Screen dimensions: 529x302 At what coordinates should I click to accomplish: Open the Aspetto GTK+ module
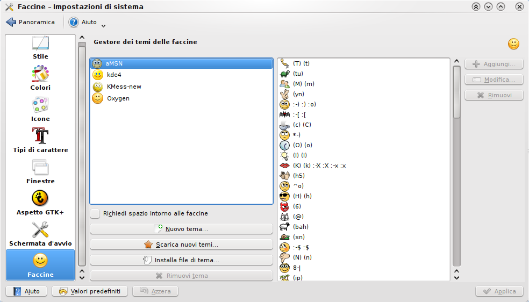point(40,203)
